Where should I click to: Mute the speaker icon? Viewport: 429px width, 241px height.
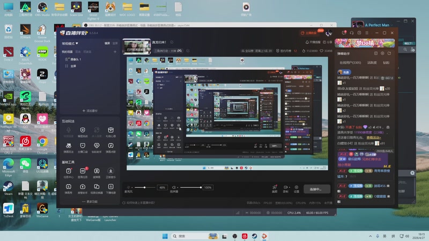pyautogui.click(x=174, y=187)
